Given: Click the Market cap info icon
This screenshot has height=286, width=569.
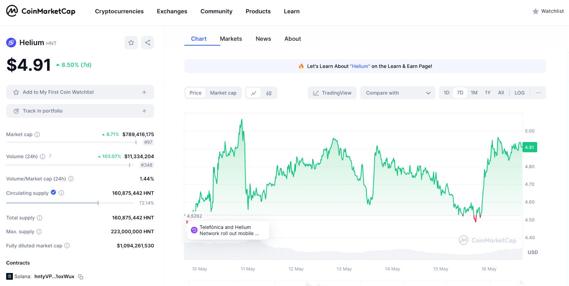Looking at the screenshot, I should (x=37, y=134).
